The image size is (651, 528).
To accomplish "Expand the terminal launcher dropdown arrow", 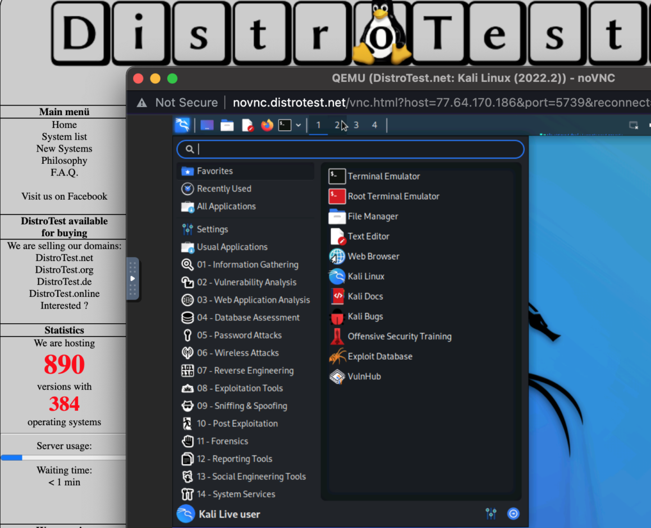I will coord(298,125).
